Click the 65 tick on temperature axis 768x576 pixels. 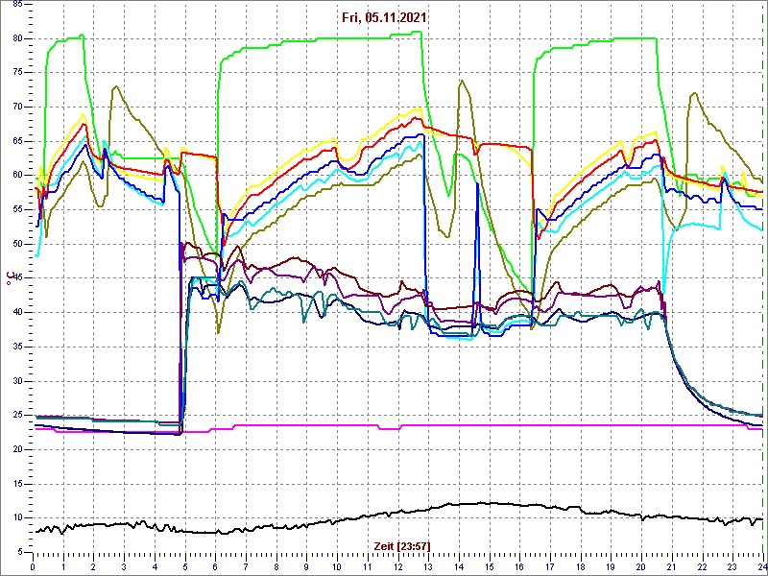click(x=18, y=141)
